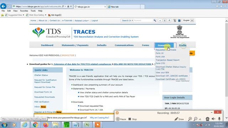Screen dimensions: 228x128
Task: Open the Dashboard navigation item
Action: 47,45
